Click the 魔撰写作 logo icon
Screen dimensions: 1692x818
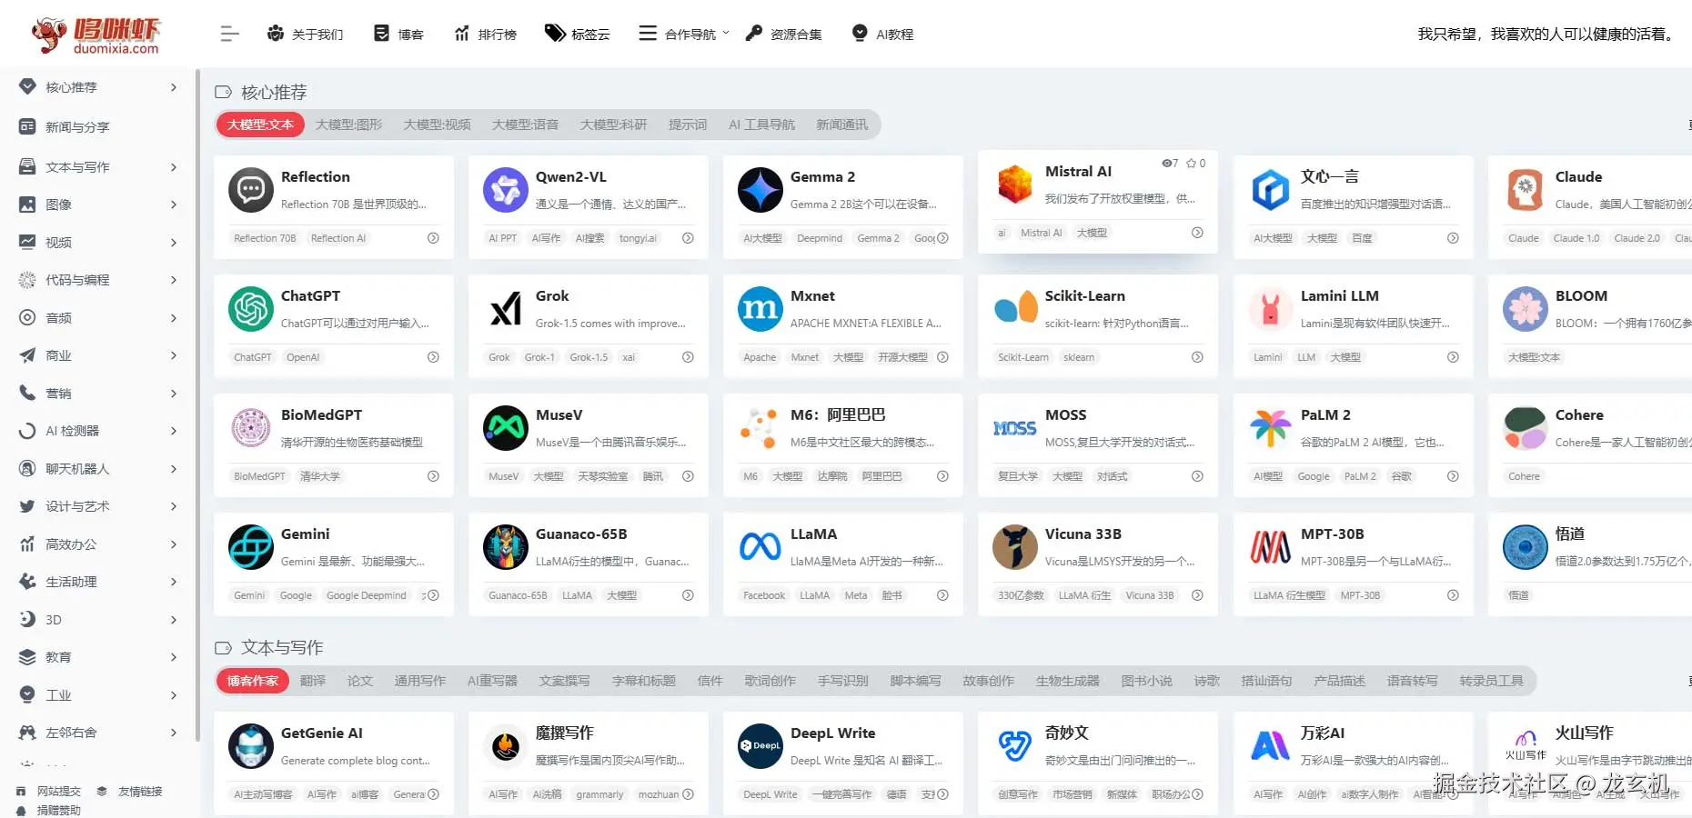506,746
